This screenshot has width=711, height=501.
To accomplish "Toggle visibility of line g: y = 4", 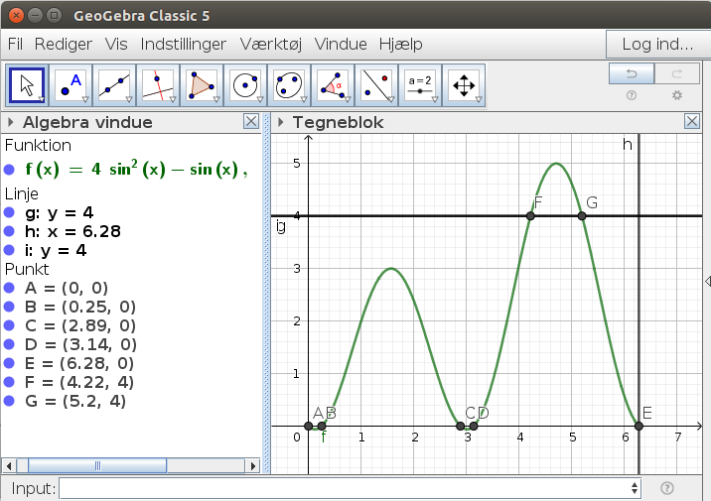I will coord(9,212).
